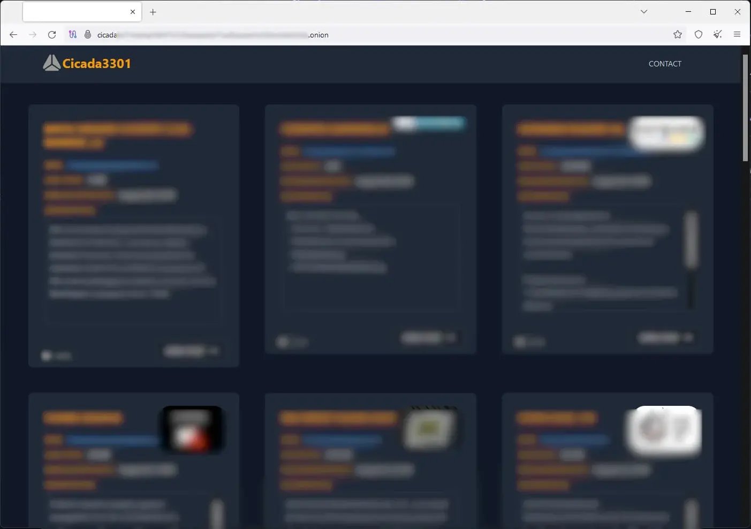Open the Tor circuit display icon
This screenshot has height=529, width=751.
coord(73,35)
